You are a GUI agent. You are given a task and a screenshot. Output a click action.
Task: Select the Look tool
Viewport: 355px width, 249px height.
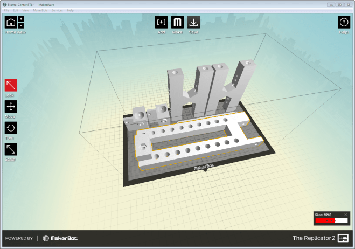tap(11, 85)
